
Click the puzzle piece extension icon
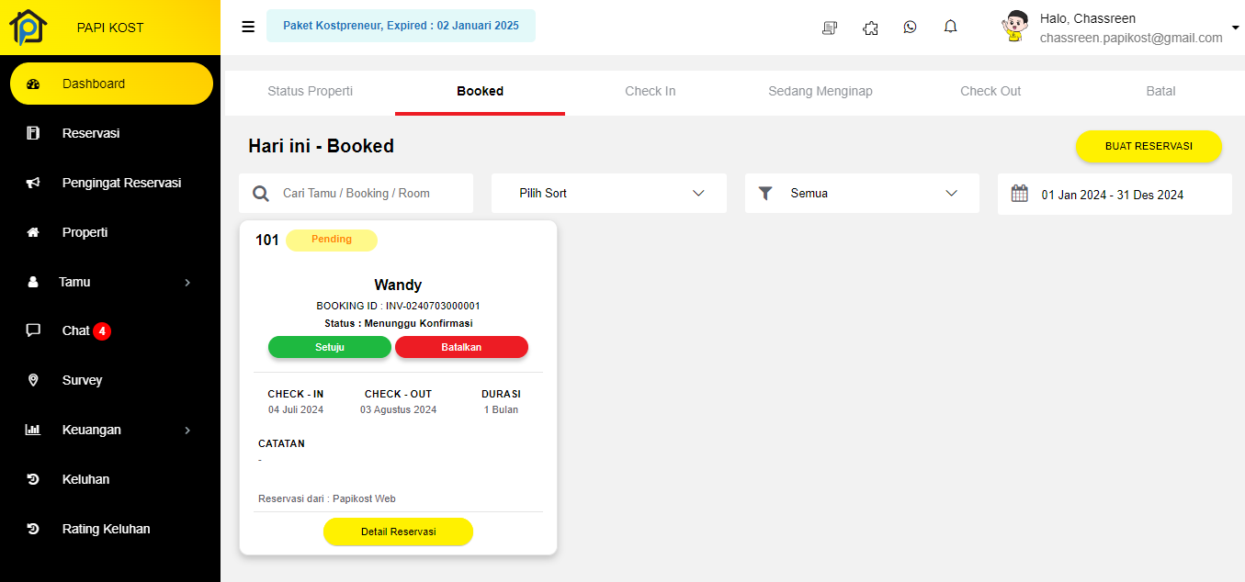click(870, 28)
